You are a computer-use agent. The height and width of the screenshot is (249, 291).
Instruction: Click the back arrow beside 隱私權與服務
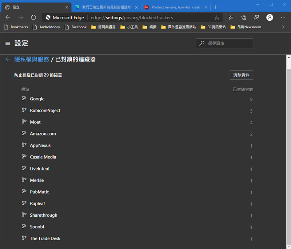(8, 59)
